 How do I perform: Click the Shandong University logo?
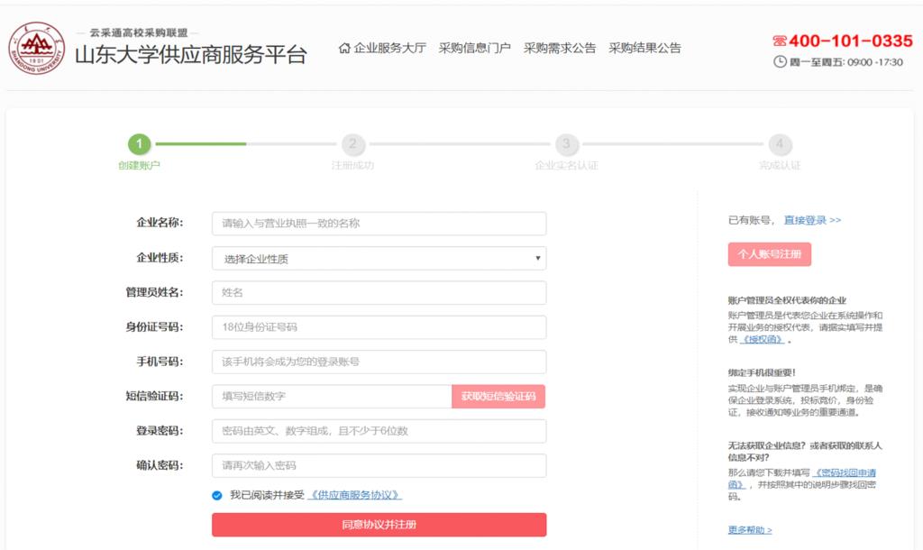pos(36,48)
